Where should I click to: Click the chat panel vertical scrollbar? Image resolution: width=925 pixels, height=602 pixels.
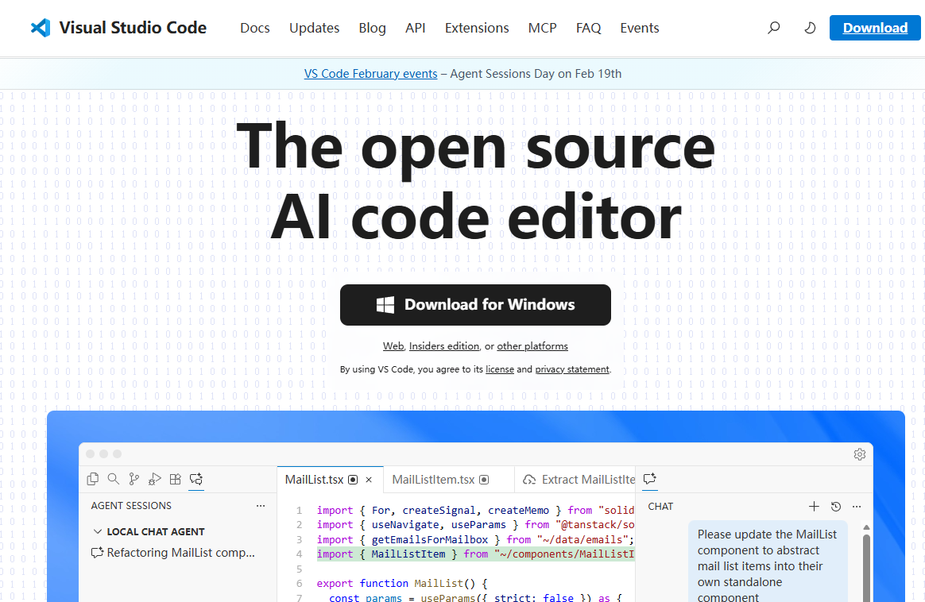pos(866,564)
